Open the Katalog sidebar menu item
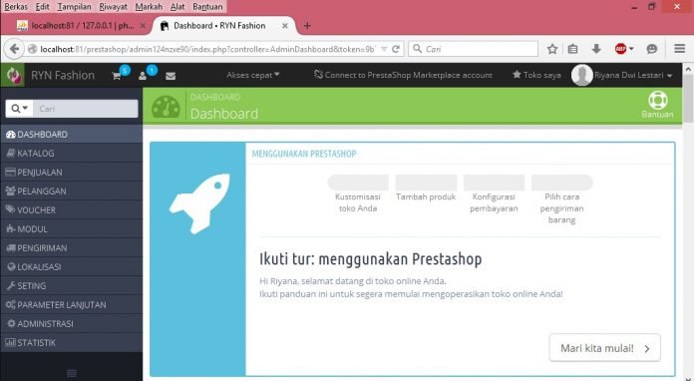 point(71,154)
